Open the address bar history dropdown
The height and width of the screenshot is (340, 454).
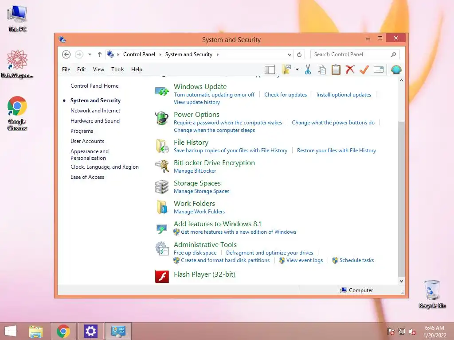click(290, 54)
